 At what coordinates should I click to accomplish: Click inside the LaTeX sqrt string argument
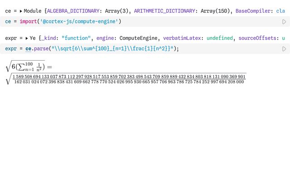(112, 49)
